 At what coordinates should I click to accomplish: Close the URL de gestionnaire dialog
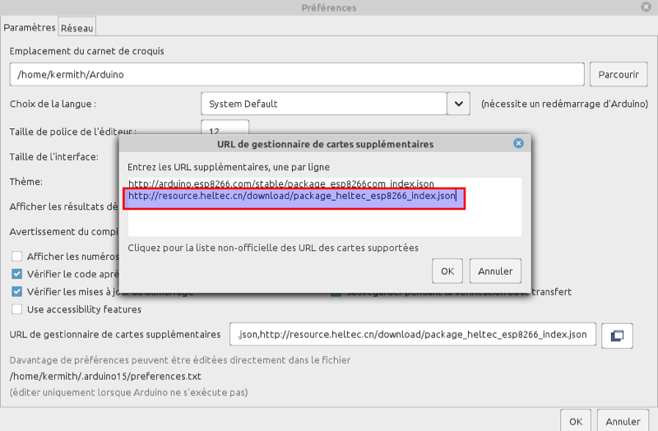(518, 143)
